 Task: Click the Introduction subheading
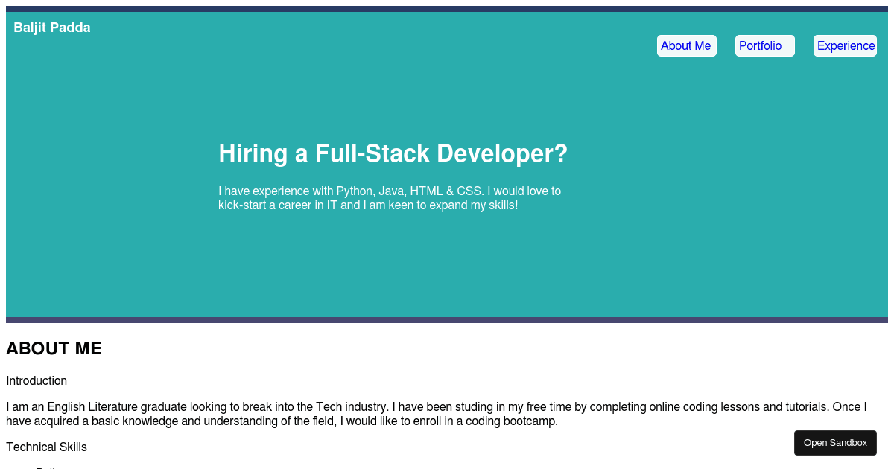36,380
